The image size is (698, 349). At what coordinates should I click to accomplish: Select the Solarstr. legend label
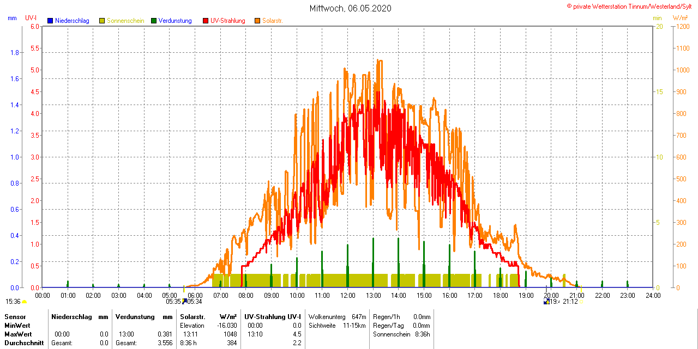point(273,21)
